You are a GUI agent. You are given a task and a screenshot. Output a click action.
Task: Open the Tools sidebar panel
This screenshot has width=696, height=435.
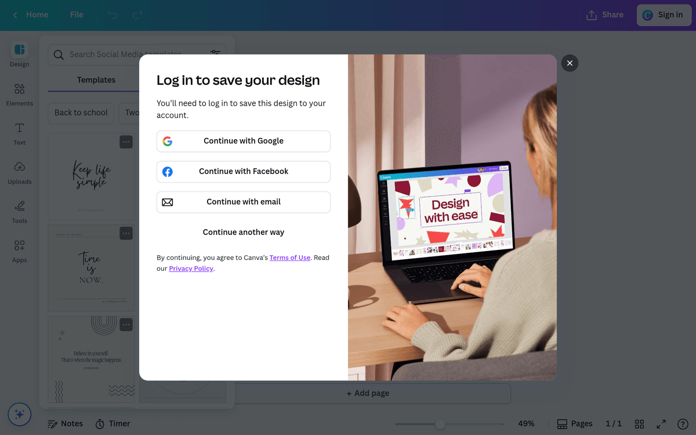pyautogui.click(x=19, y=212)
